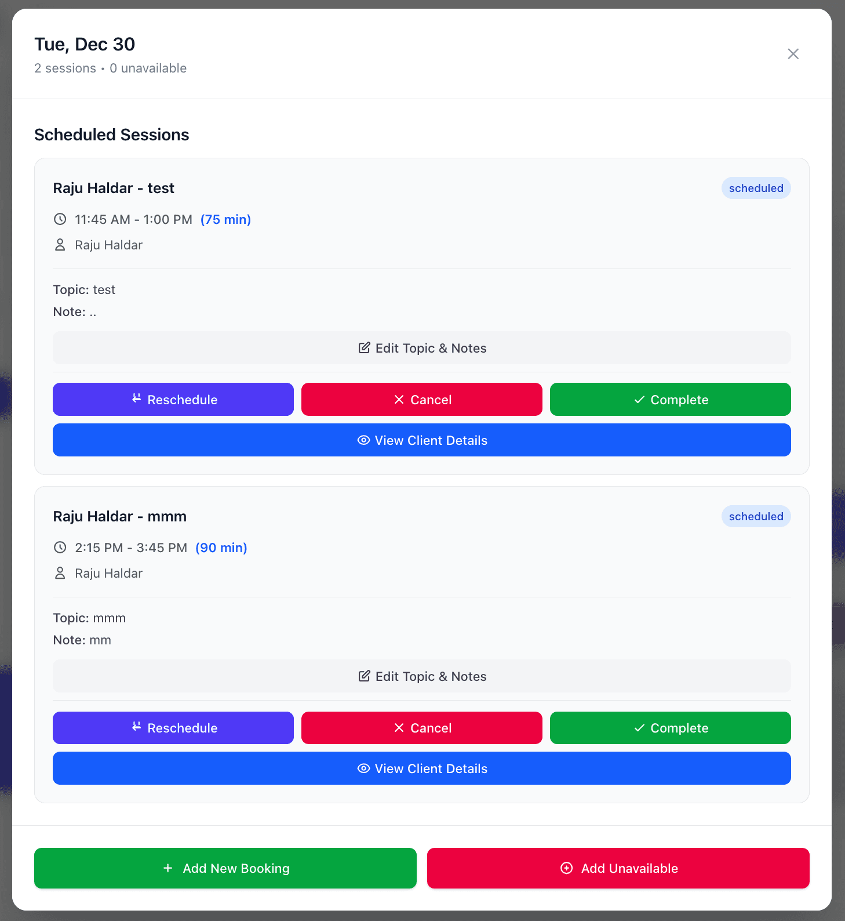Viewport: 845px width, 921px height.
Task: Close the Tue, Dec 30 dialog
Action: tap(793, 54)
